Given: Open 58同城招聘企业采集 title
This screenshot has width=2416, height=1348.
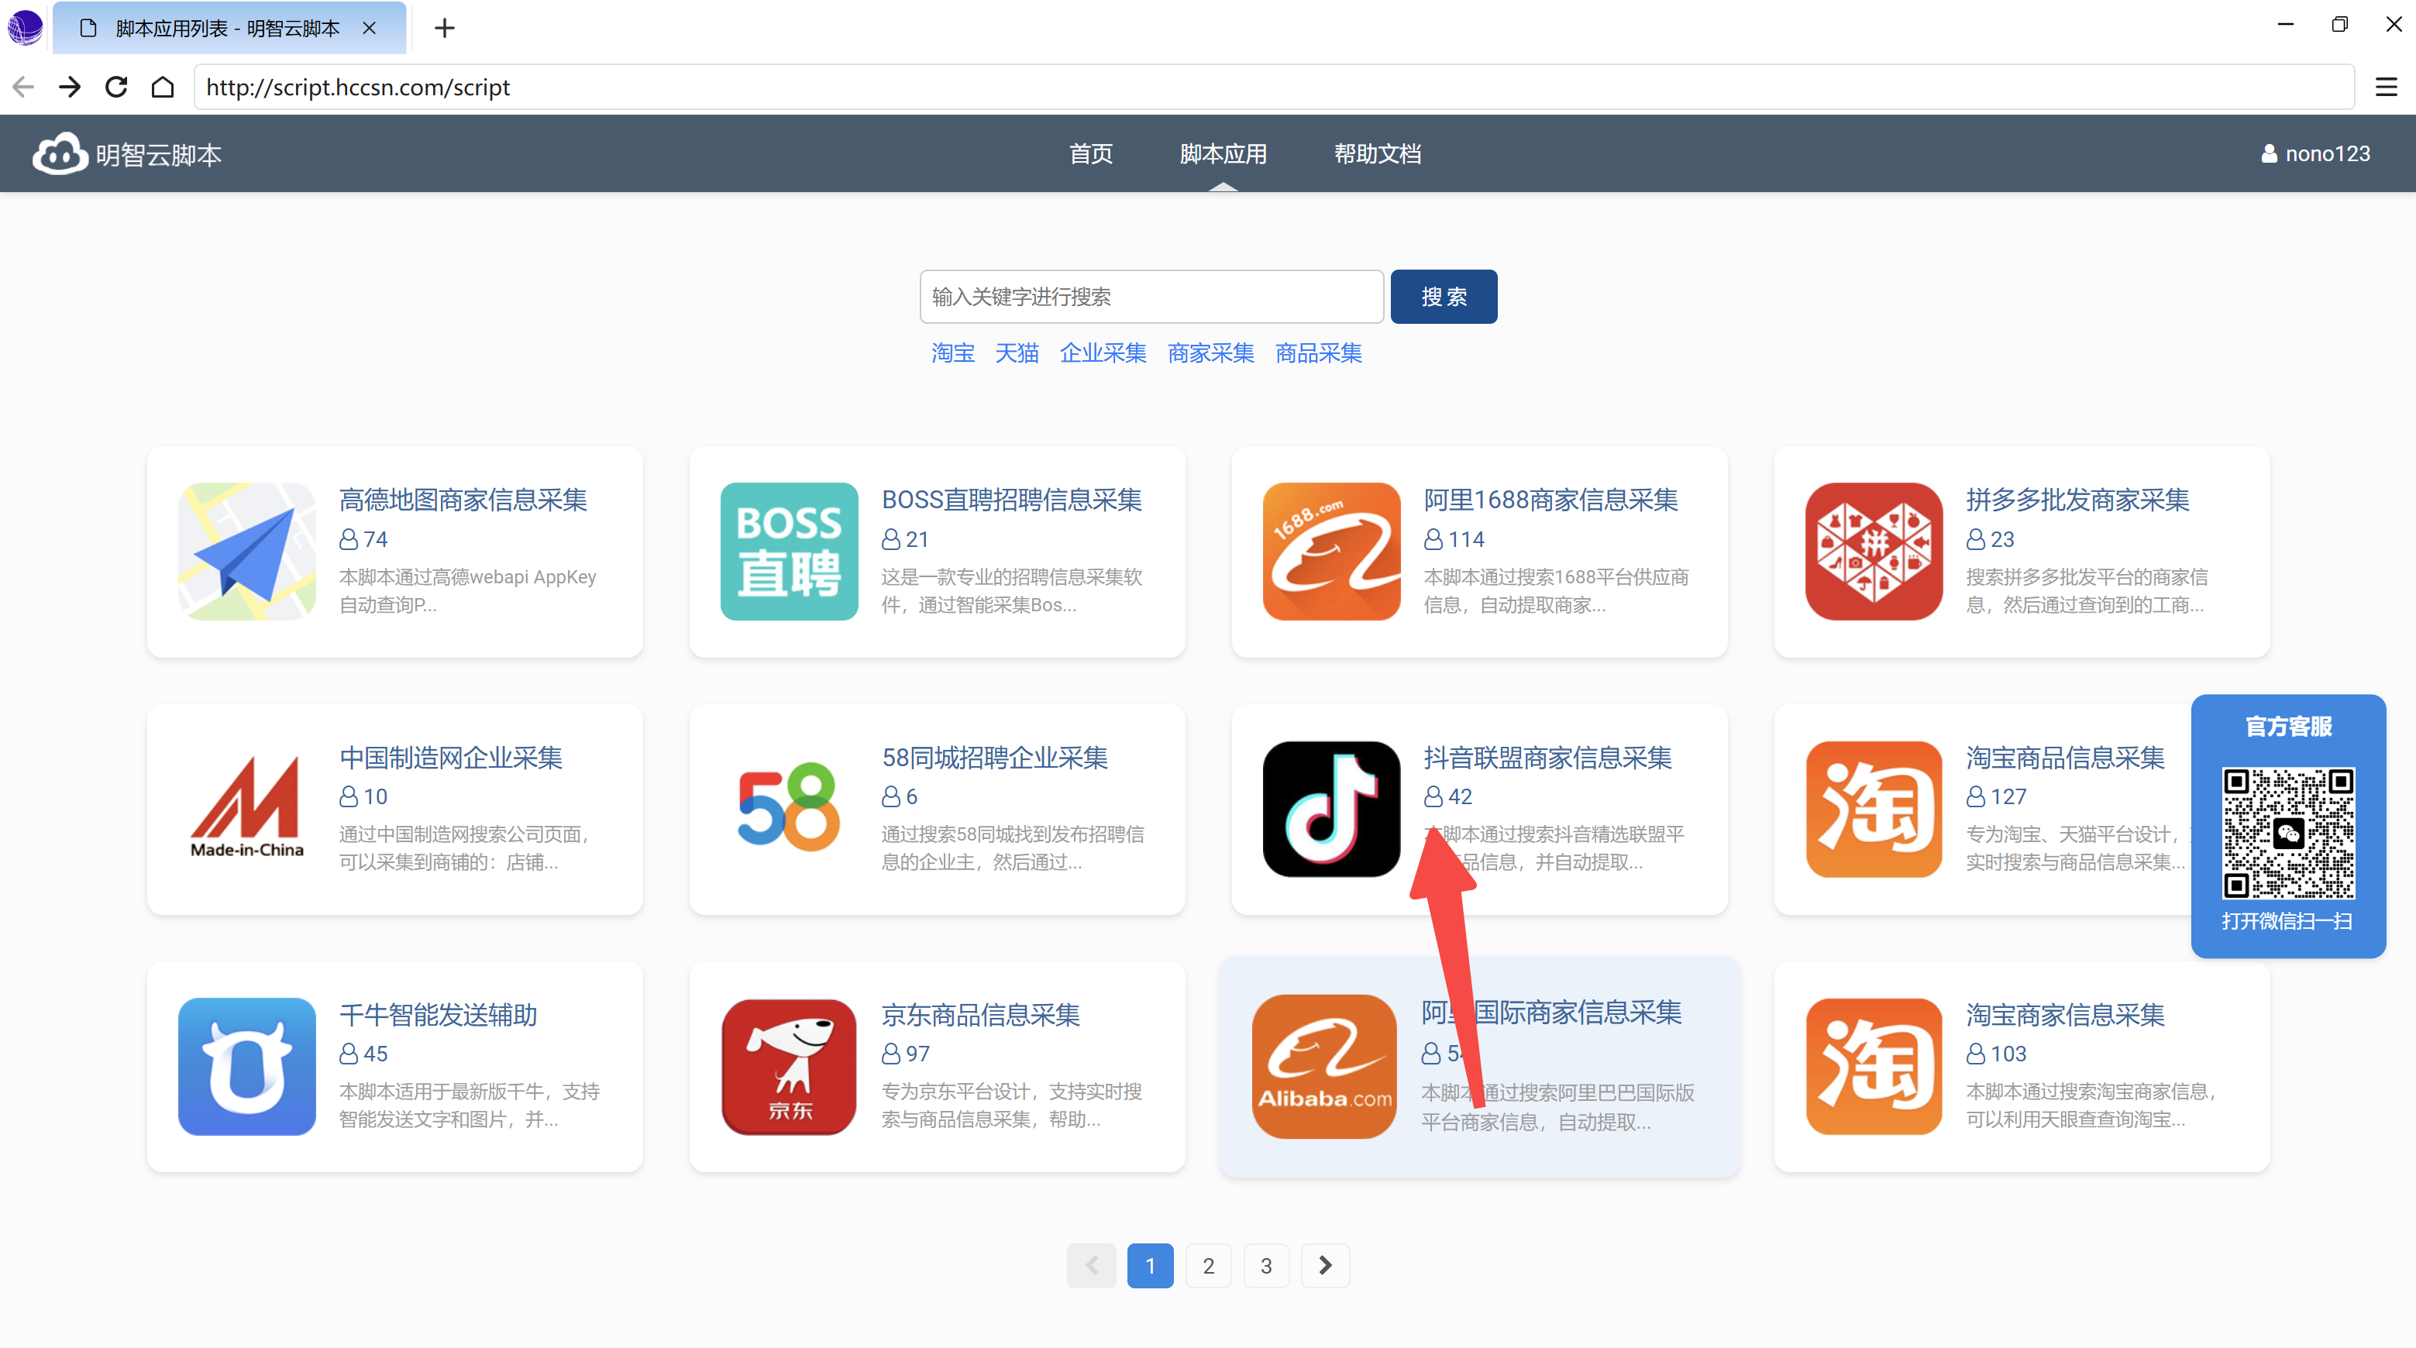Looking at the screenshot, I should point(995,758).
